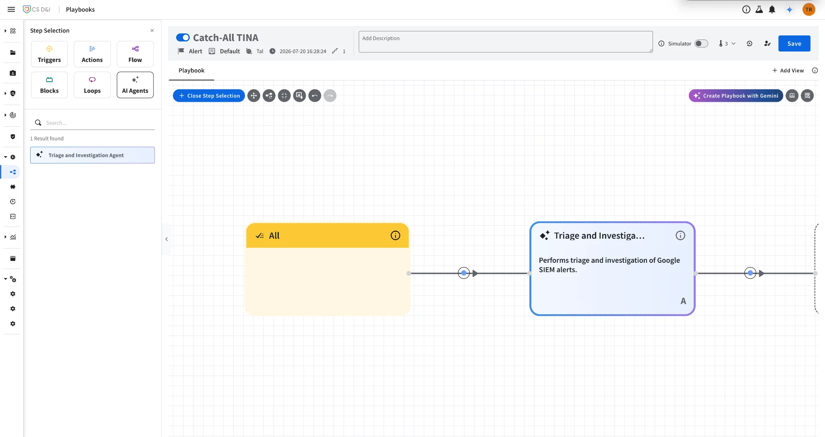
Task: Click the Add Description field
Action: [x=506, y=41]
